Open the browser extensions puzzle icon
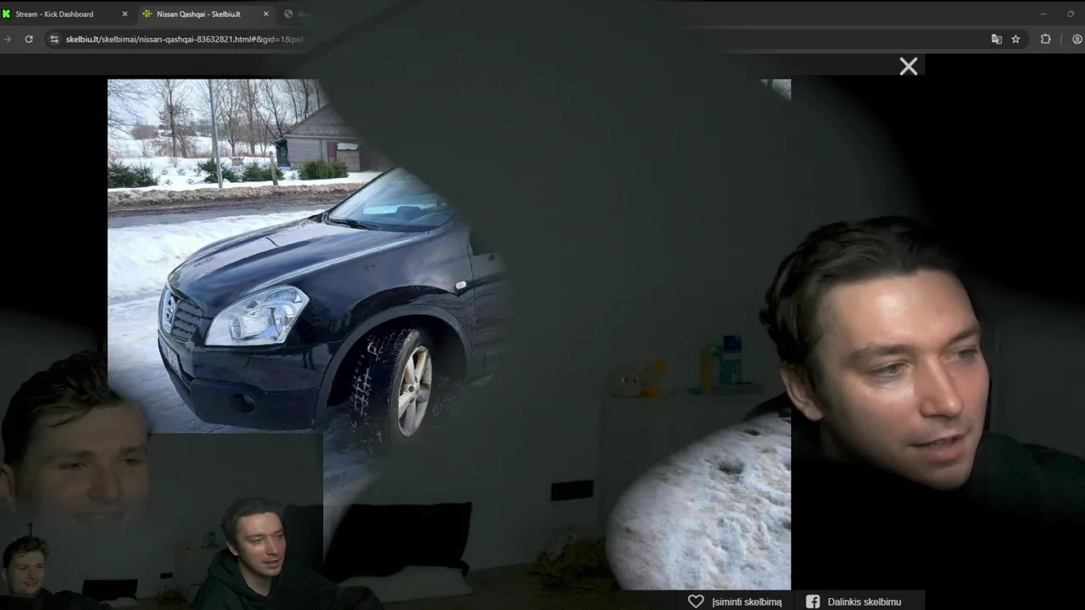Screen dimensions: 1085x610 point(1045,39)
